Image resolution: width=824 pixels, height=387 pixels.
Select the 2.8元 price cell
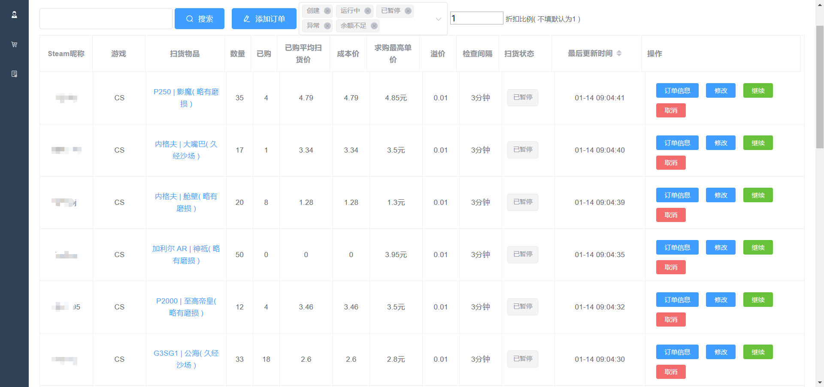coord(396,359)
